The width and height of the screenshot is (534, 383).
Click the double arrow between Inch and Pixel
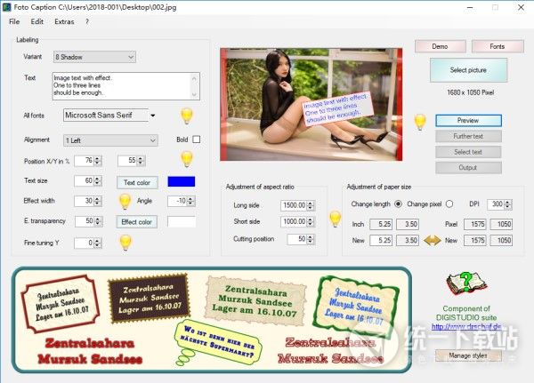pyautogui.click(x=431, y=240)
